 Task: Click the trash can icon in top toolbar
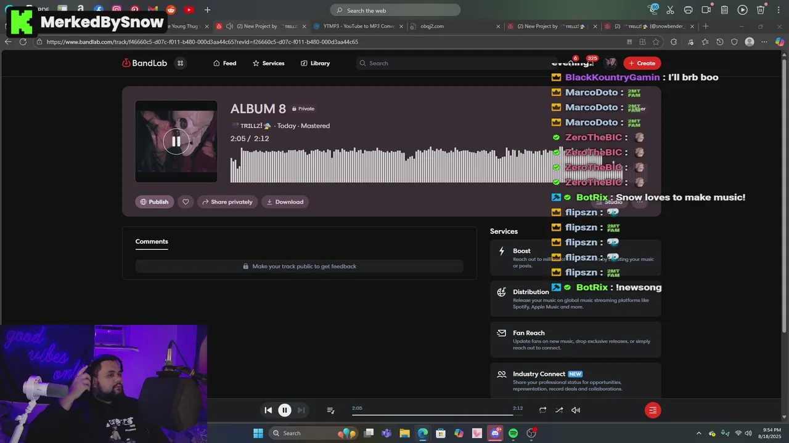point(761,10)
